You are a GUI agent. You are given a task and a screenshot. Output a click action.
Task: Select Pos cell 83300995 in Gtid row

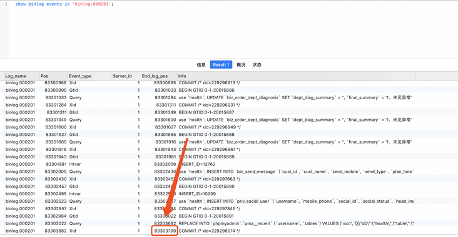pos(56,90)
